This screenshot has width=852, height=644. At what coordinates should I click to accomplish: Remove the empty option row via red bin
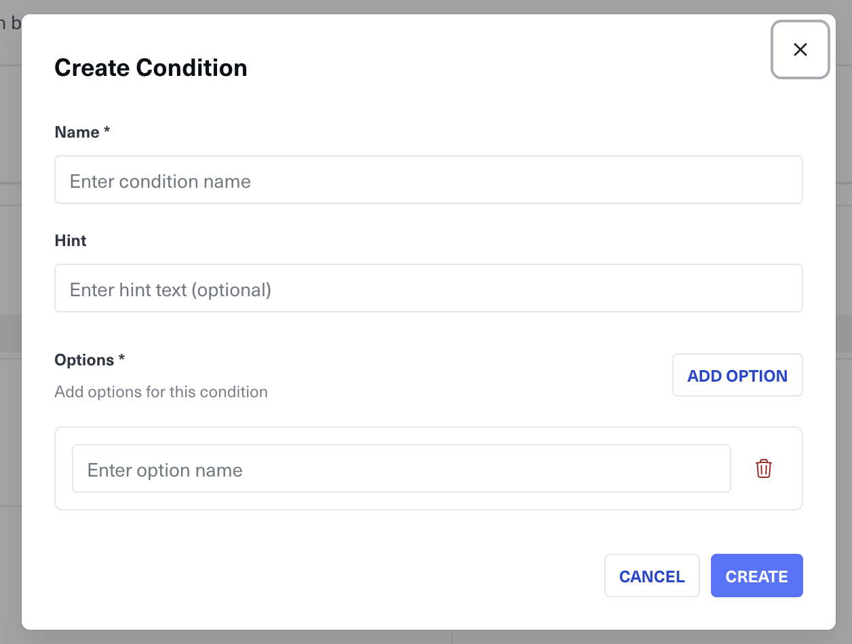tap(764, 468)
